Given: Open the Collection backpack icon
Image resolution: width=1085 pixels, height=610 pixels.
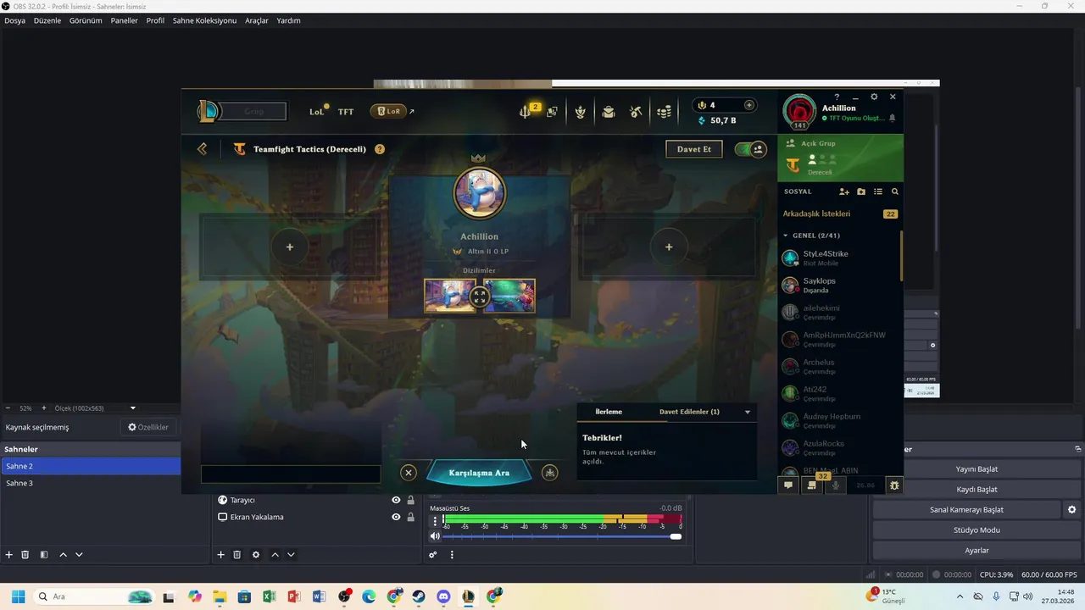Looking at the screenshot, I should point(609,112).
